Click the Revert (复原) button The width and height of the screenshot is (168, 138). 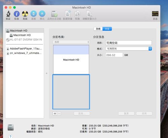coord(126,113)
